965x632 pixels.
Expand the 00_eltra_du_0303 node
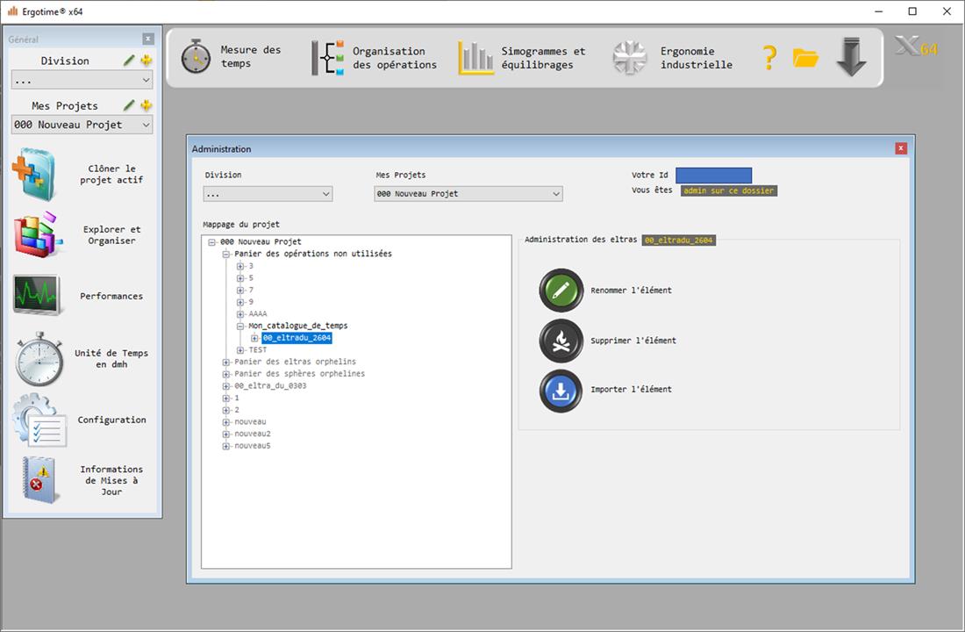pos(225,386)
